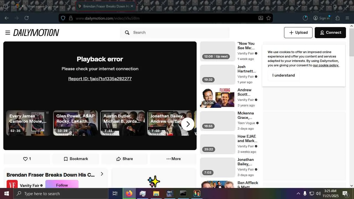Click the magnifier icon in Dailymotion search
Image resolution: width=354 pixels, height=199 pixels.
point(127,33)
